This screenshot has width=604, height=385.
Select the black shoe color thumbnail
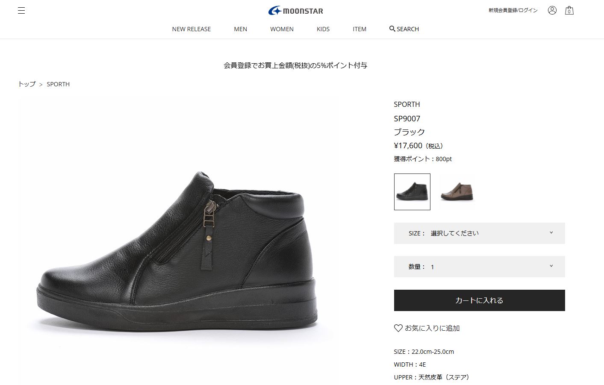pos(412,192)
